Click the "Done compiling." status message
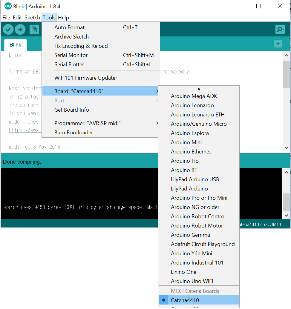291x309 pixels. (x=22, y=162)
